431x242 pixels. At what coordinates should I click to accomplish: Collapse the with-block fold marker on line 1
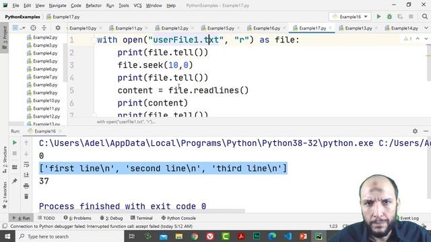point(93,40)
